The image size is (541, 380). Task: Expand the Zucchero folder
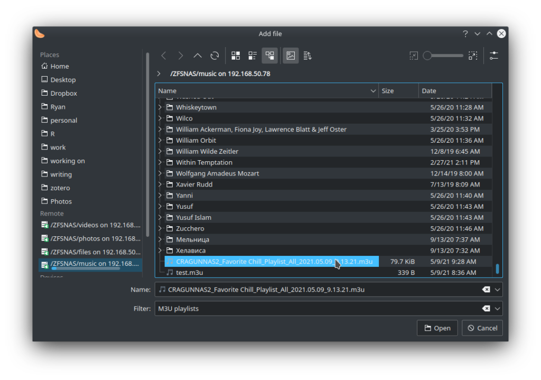(160, 228)
